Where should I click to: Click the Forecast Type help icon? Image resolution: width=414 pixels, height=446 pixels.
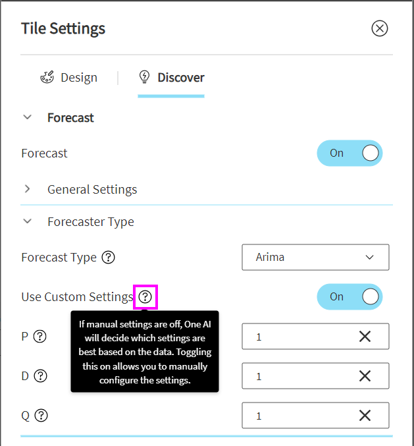tap(109, 258)
